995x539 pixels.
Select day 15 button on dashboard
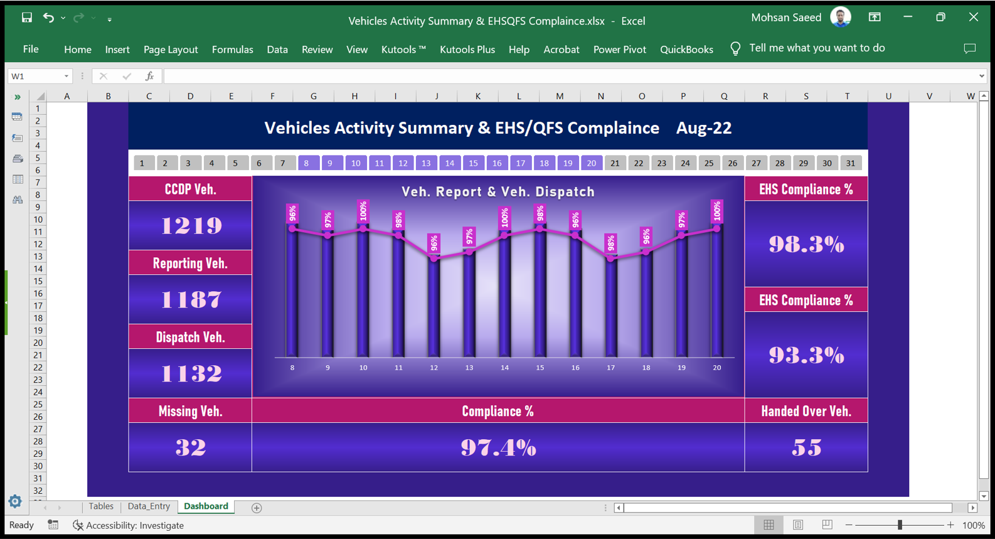pos(473,163)
